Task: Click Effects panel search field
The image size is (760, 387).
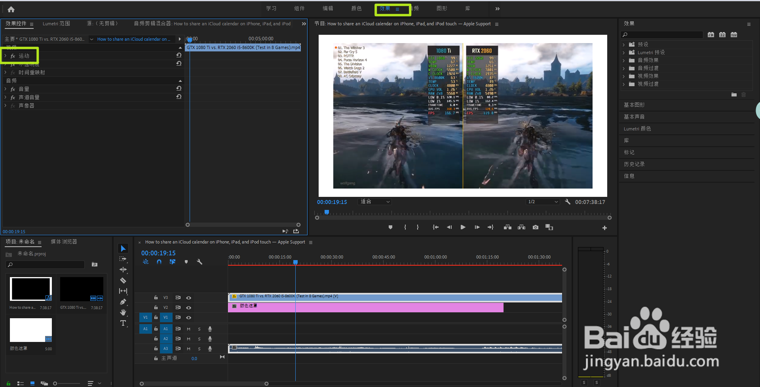Action: coord(662,35)
